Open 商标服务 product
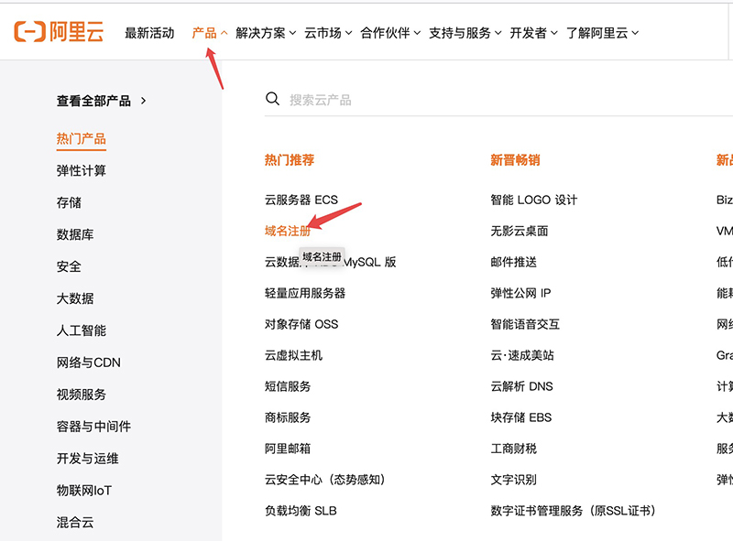Image resolution: width=733 pixels, height=541 pixels. (288, 417)
